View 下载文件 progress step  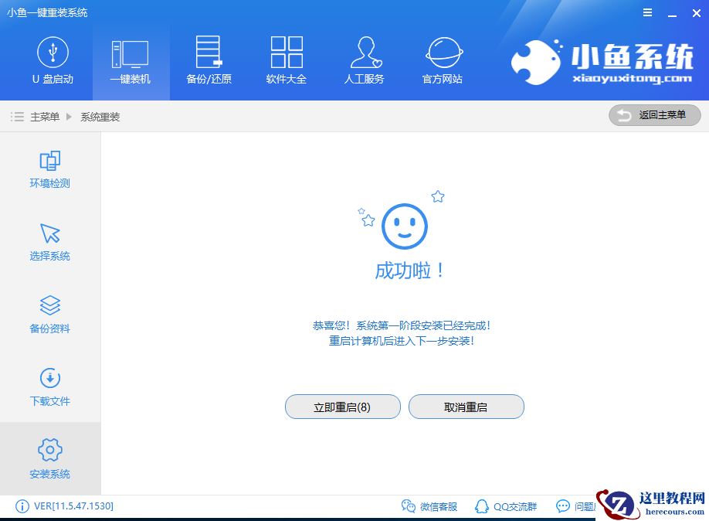49,386
